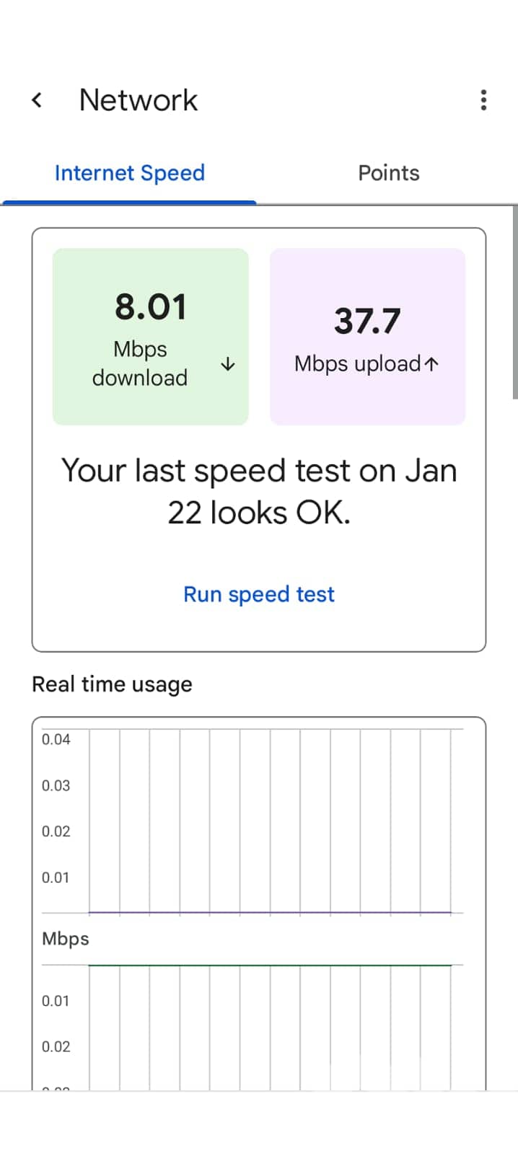
Task: Tap the last speed test status message
Action: pos(259,491)
